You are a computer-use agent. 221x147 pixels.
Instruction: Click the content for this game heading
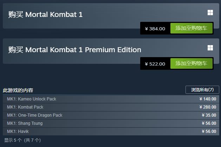point(18,90)
